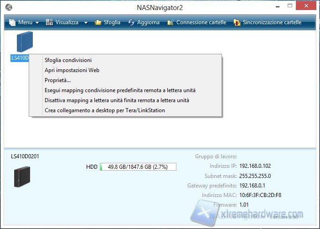Click the HDD usage progress bar
Screen dimensions: 320x229
(138, 167)
